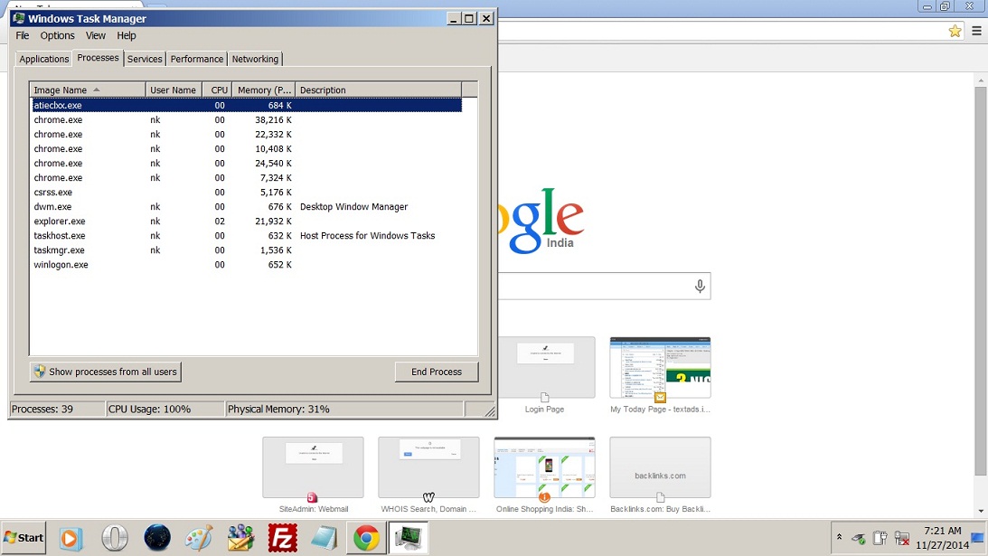Sort processes by the Image Name column

87,90
